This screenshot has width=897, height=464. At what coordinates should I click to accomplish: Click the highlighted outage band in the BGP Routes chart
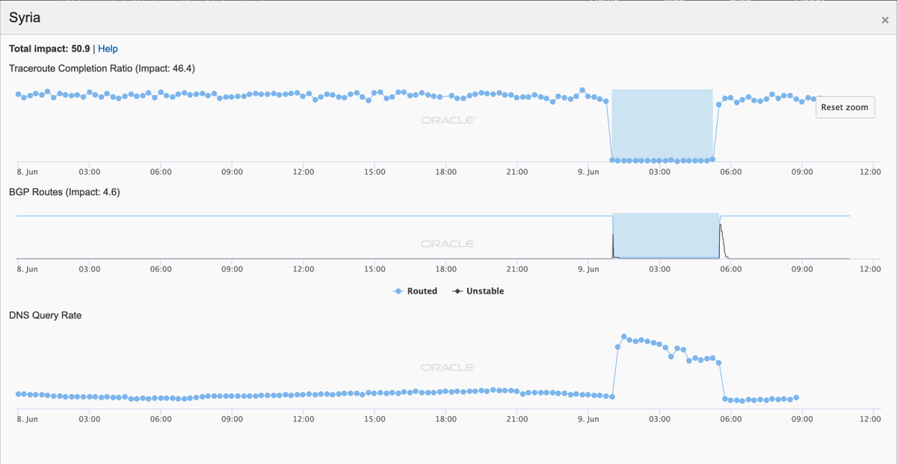665,235
